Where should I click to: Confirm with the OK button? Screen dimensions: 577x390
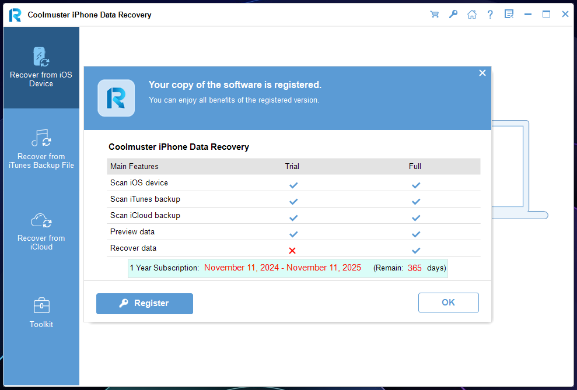448,303
